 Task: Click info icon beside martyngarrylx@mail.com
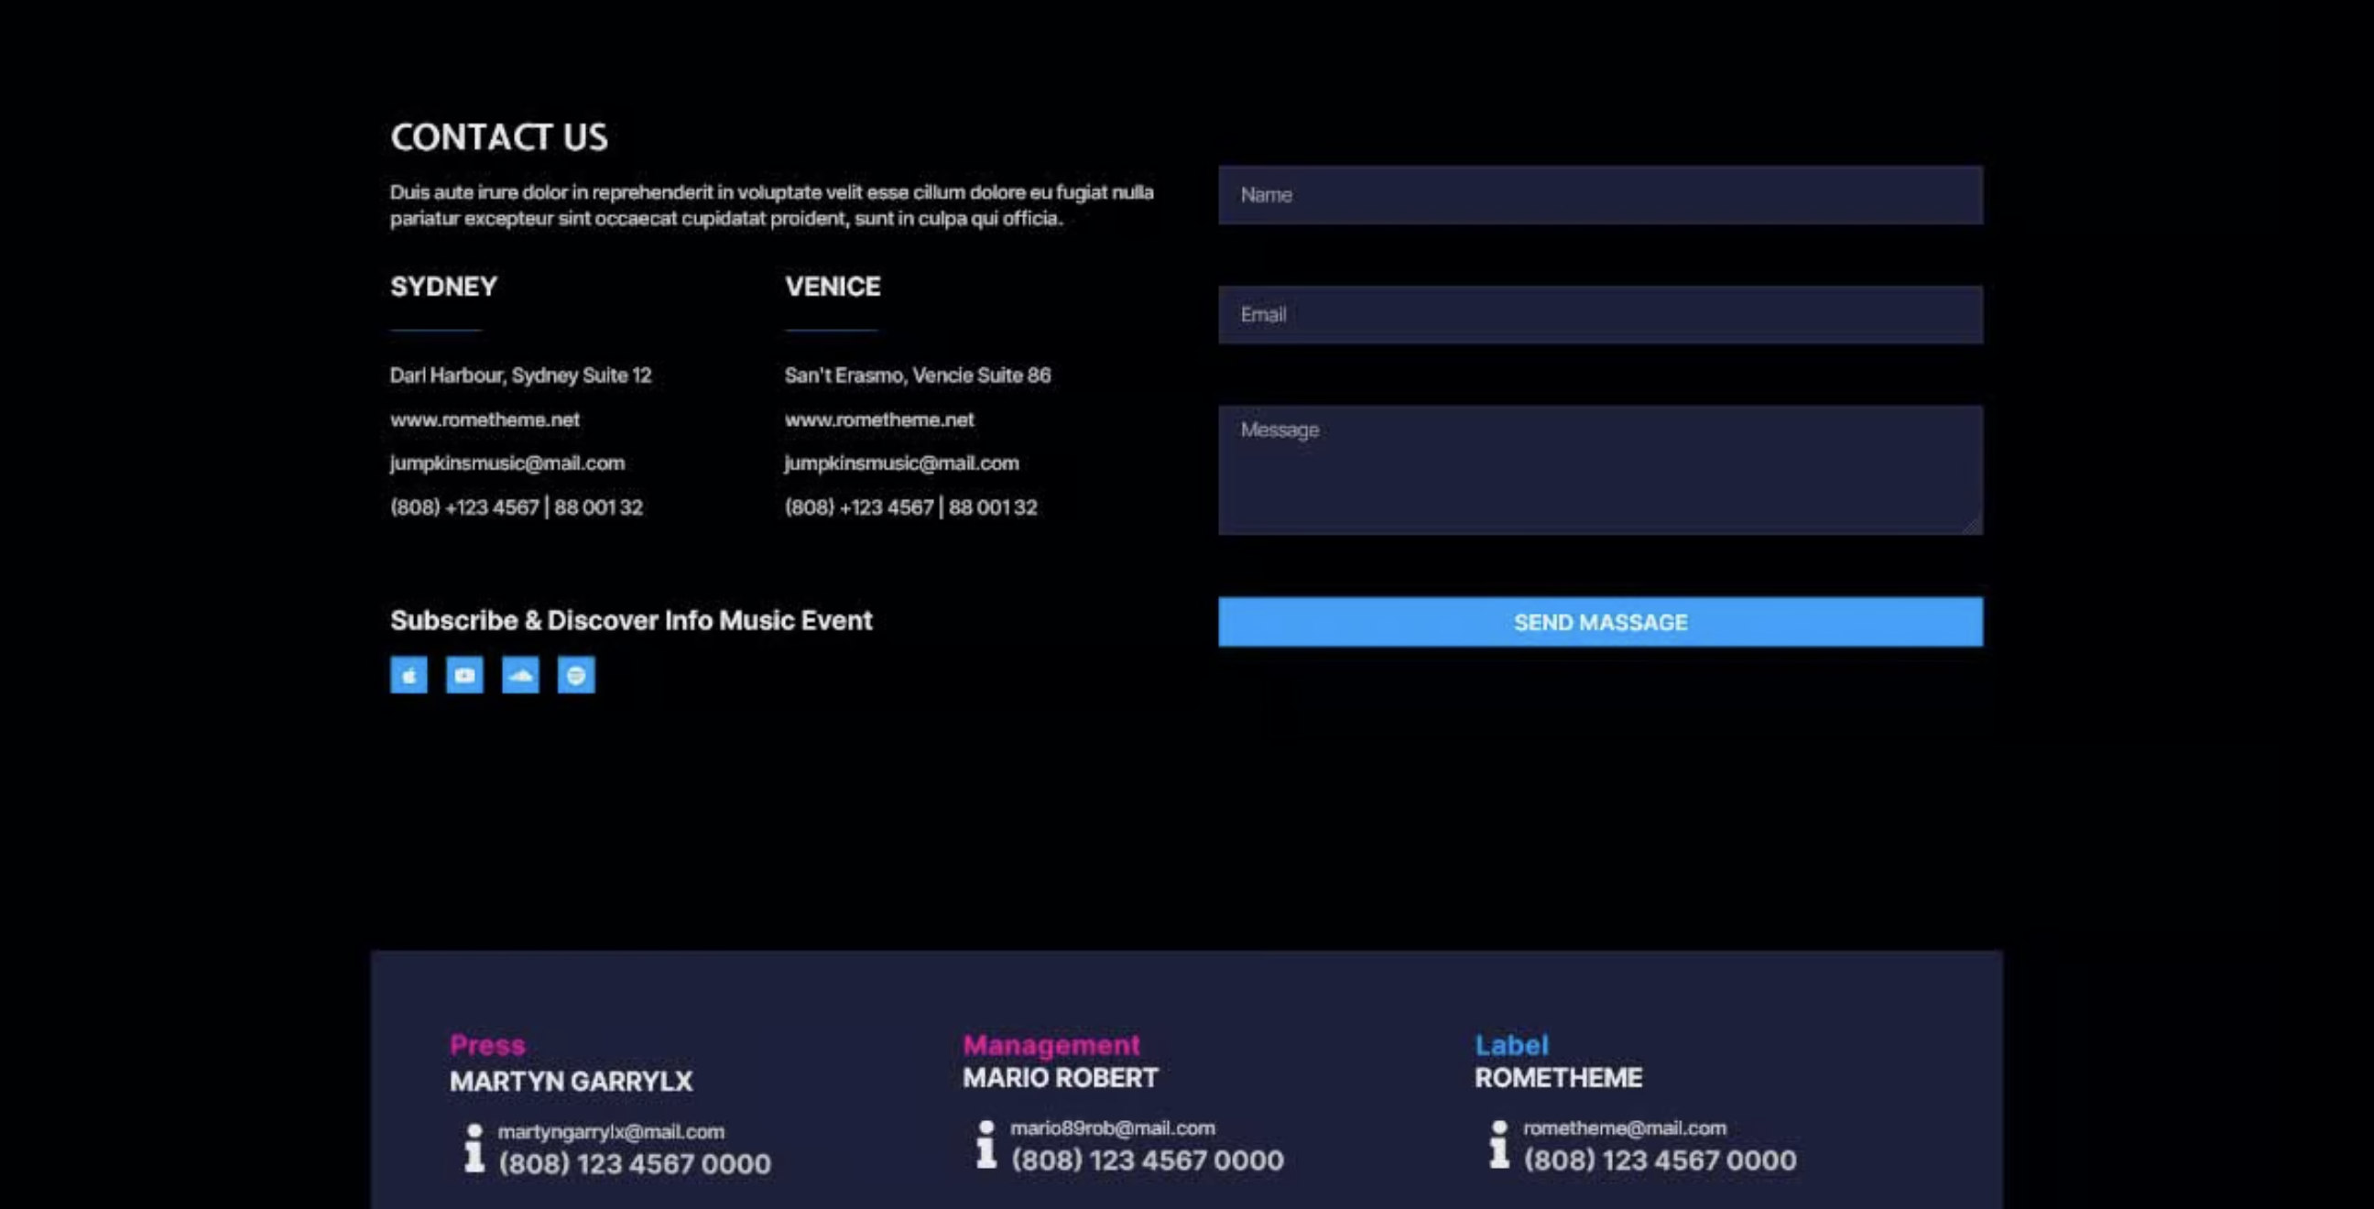point(474,1148)
